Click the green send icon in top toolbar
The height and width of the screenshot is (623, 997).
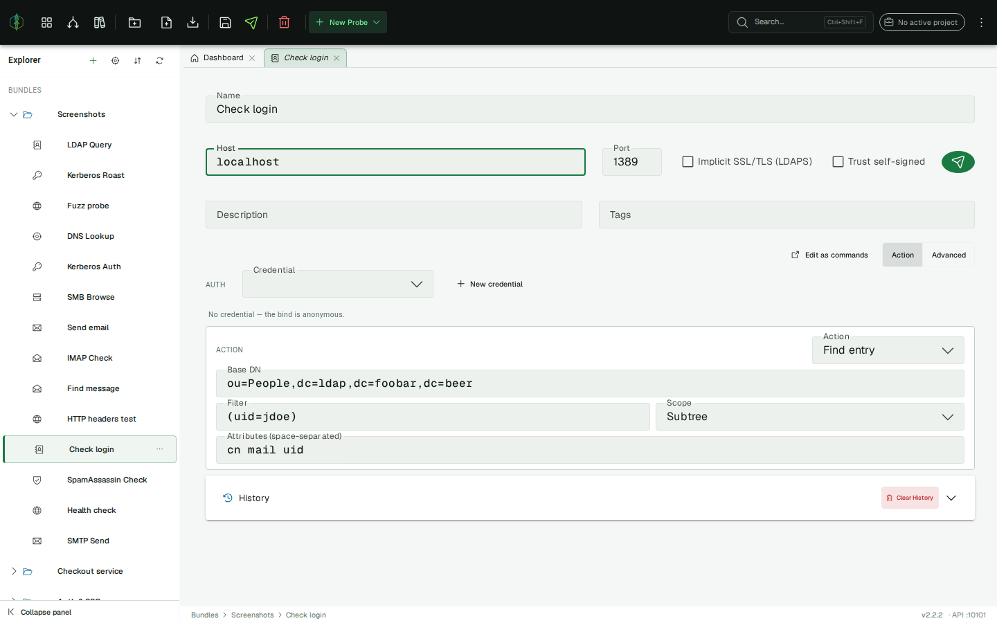point(251,22)
